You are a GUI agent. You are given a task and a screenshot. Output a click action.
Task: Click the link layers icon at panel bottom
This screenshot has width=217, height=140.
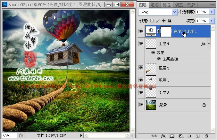[x=154, y=136]
